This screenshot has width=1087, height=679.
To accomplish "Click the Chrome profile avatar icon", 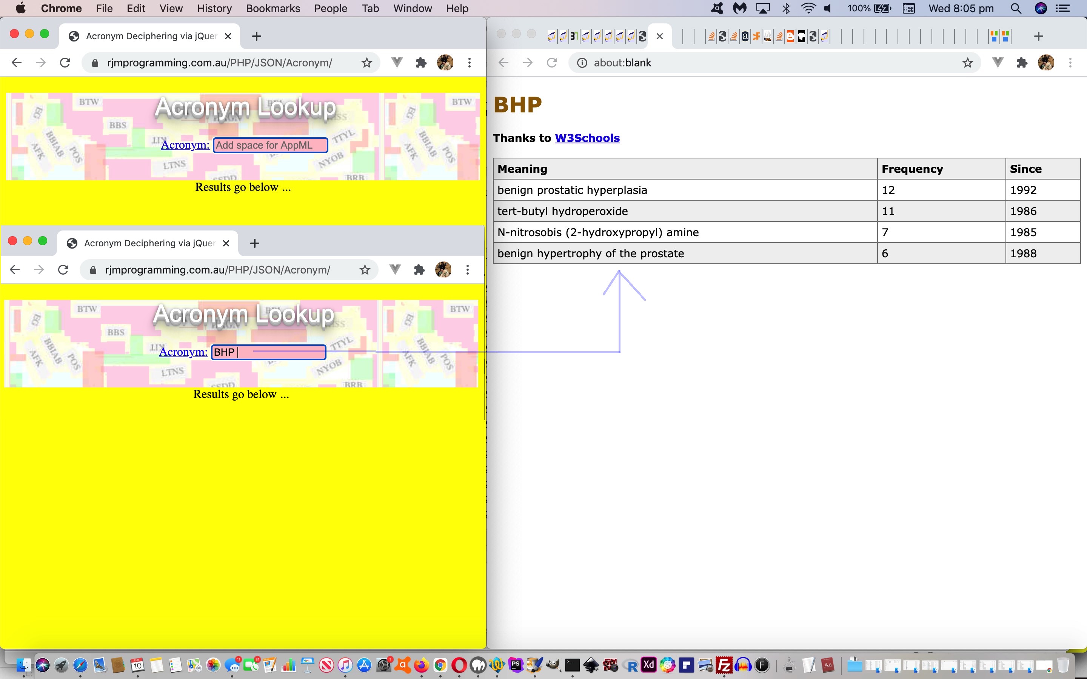I will [x=444, y=63].
